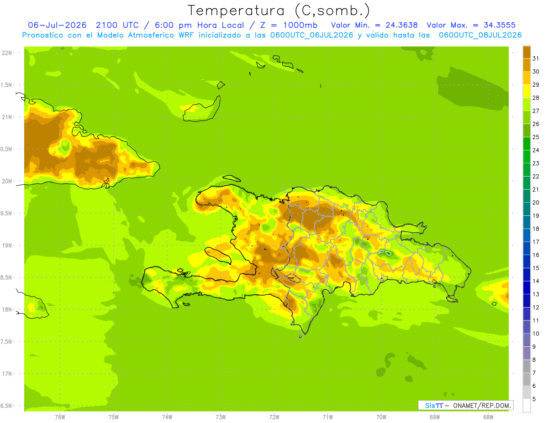The height and width of the screenshot is (423, 548).
Task: Click the "74W" longitude axis label
Action: click(x=167, y=417)
